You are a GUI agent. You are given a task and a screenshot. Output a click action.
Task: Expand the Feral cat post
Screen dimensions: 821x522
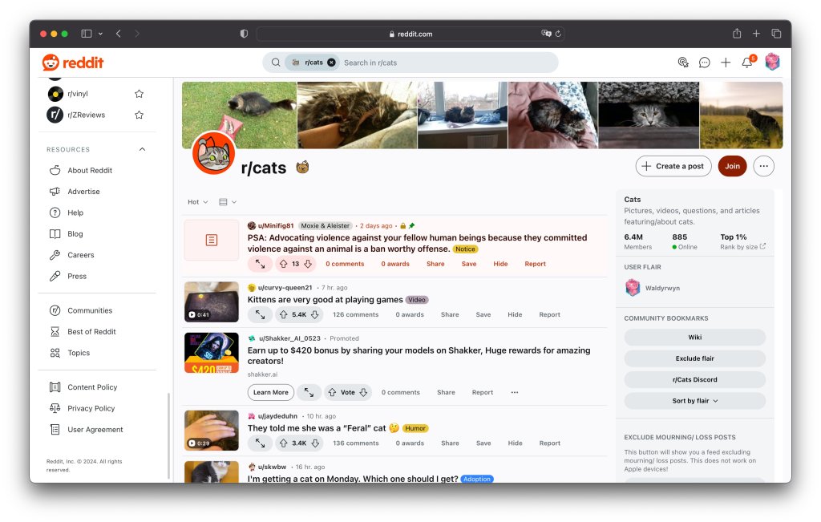(260, 443)
